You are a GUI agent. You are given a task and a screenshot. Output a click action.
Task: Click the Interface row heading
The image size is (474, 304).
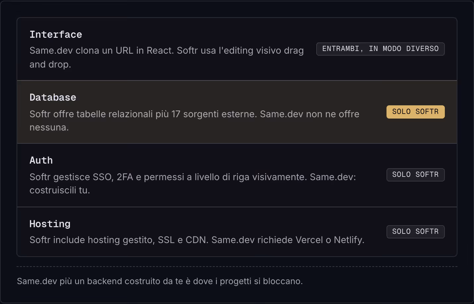click(56, 34)
